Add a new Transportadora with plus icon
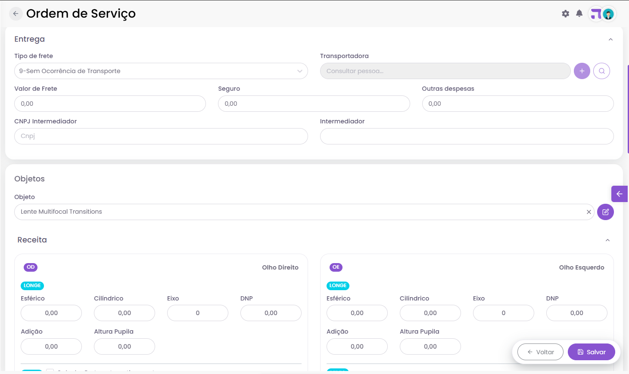 tap(582, 71)
